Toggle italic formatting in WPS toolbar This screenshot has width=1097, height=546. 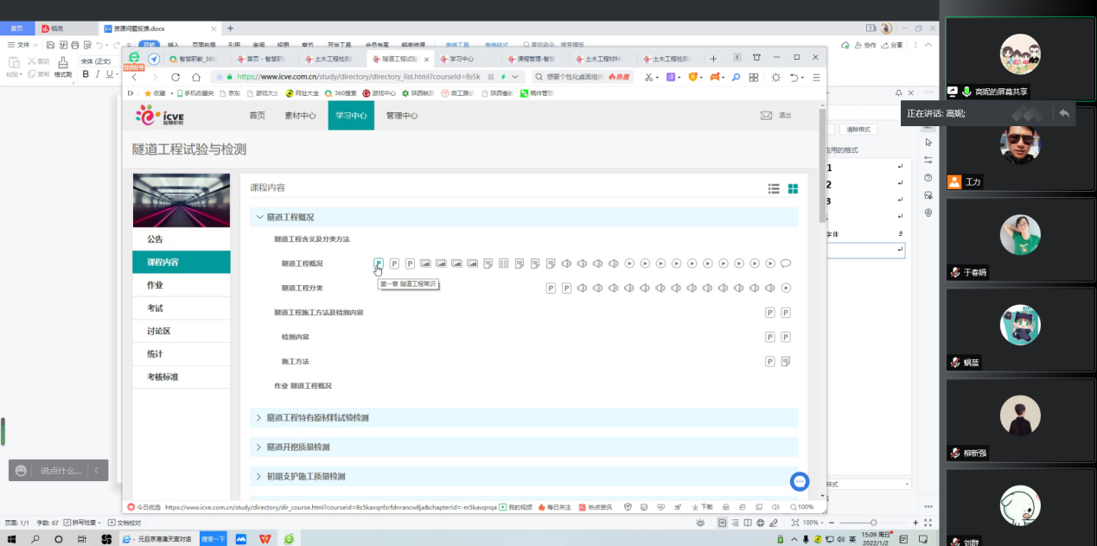pos(98,74)
